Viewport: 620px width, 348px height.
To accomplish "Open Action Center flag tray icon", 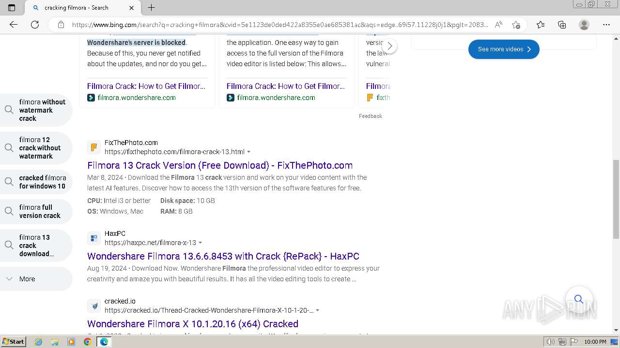I will (573, 342).
